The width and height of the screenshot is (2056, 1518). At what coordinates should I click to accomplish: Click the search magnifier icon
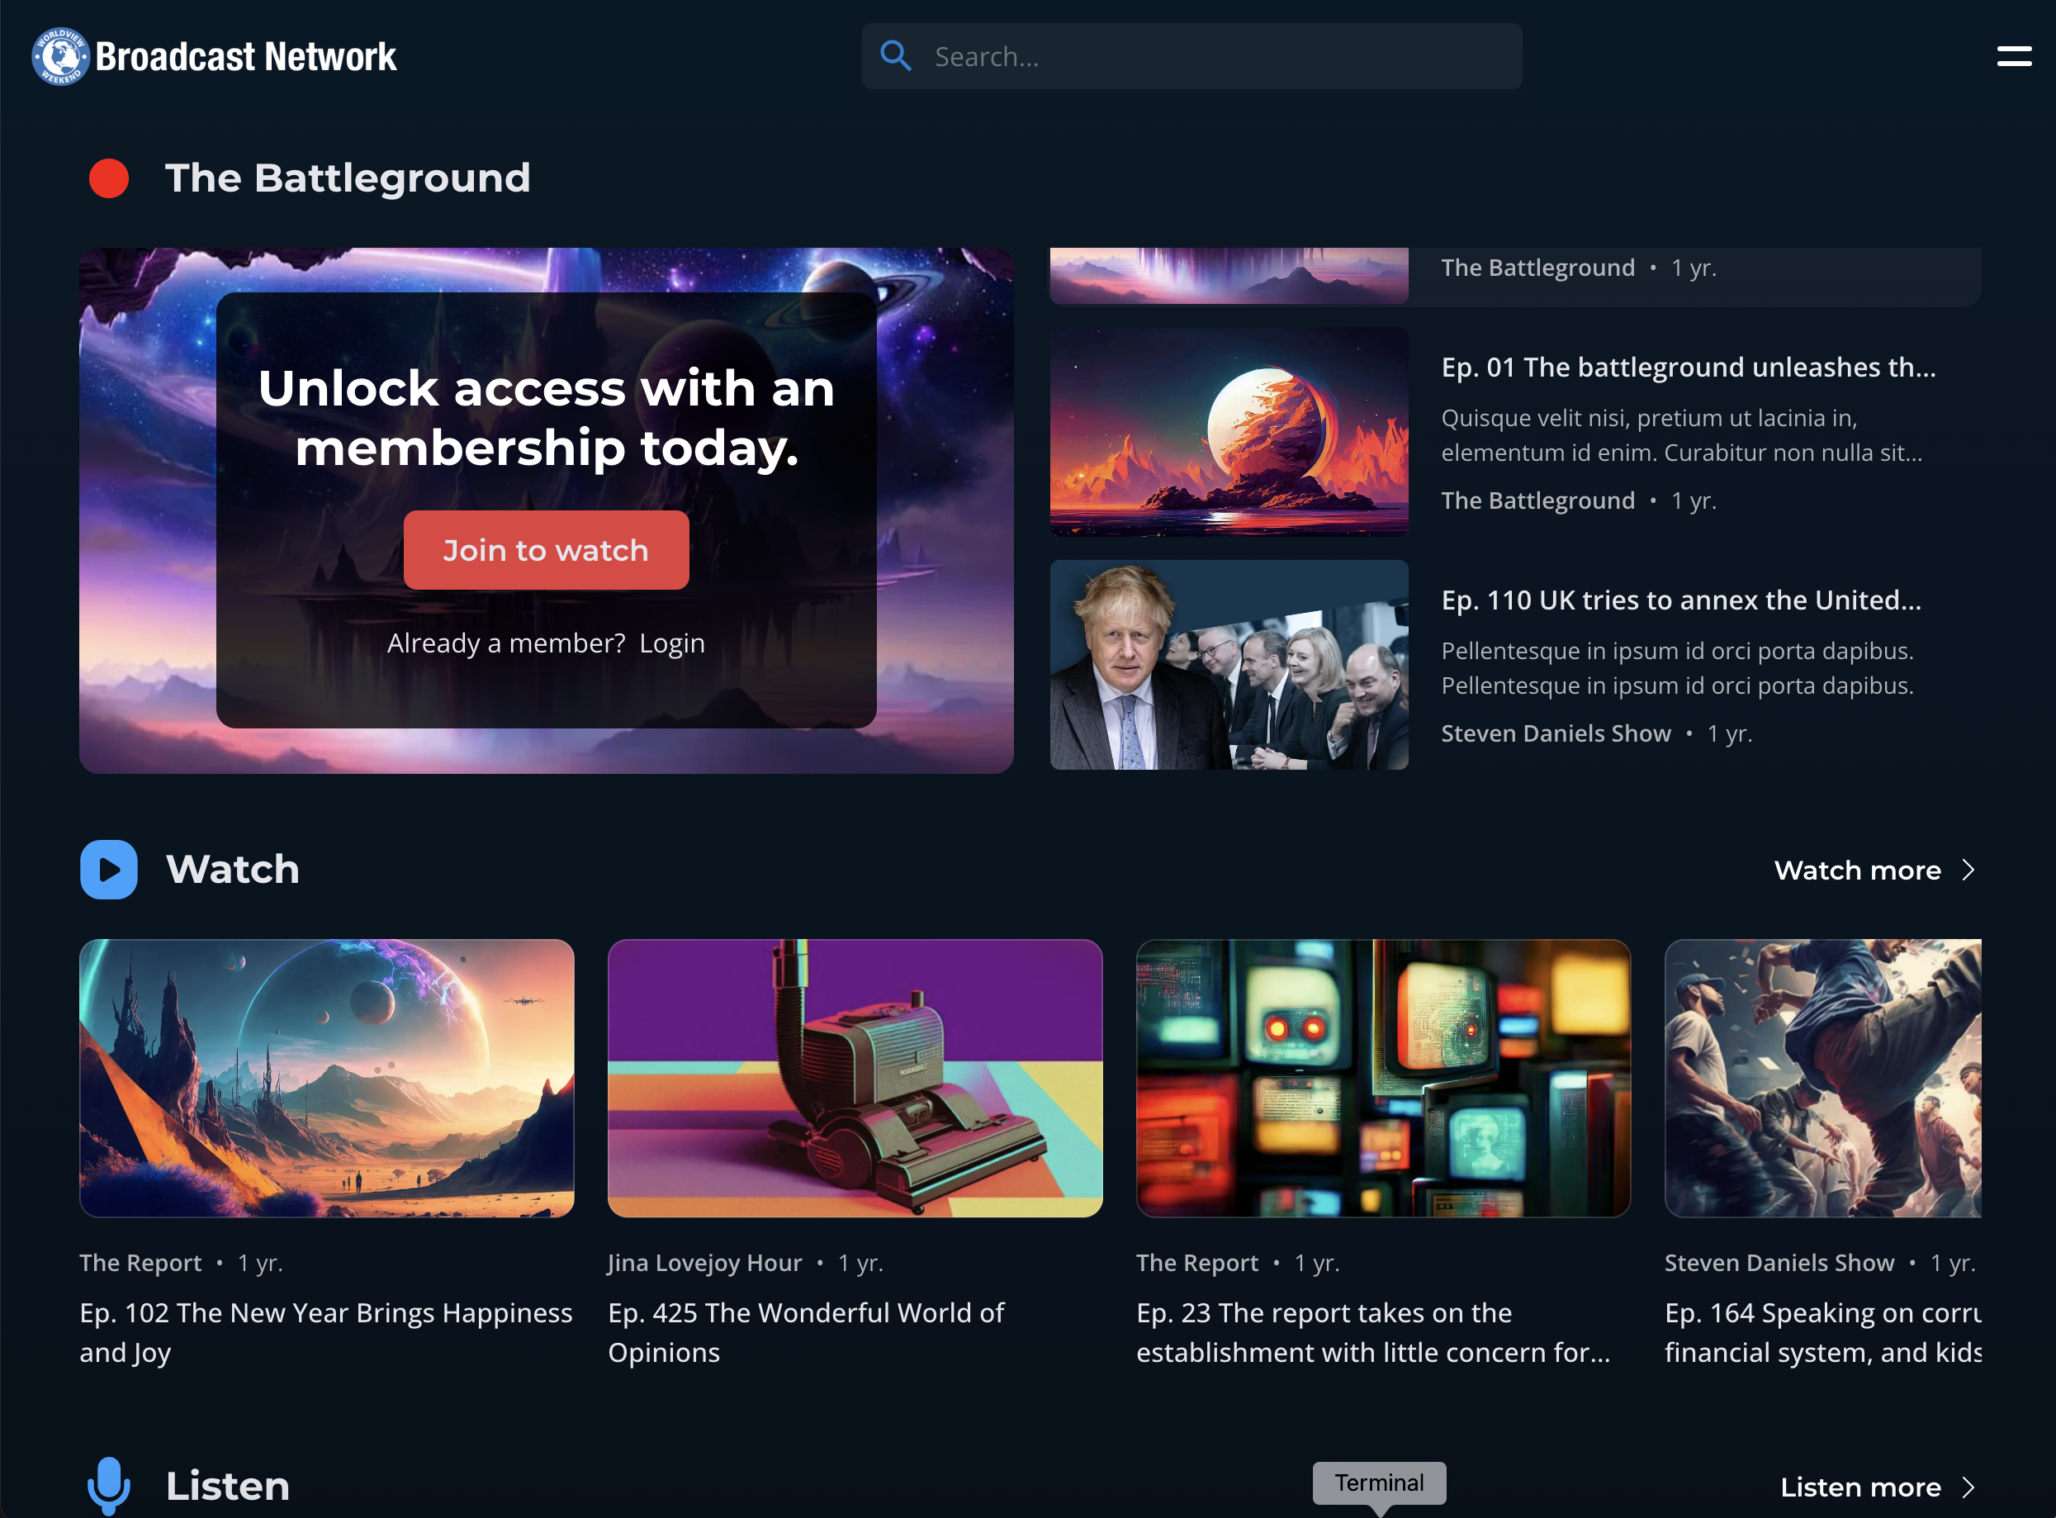[x=896, y=56]
